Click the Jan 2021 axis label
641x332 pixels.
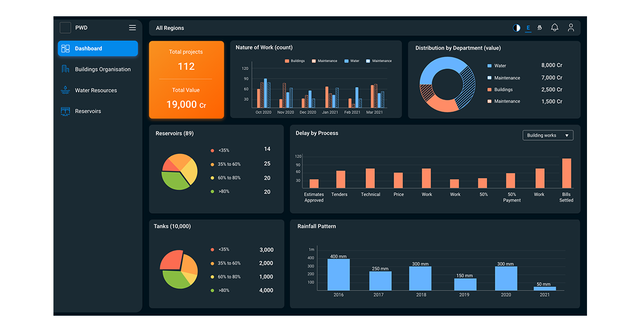pos(330,112)
